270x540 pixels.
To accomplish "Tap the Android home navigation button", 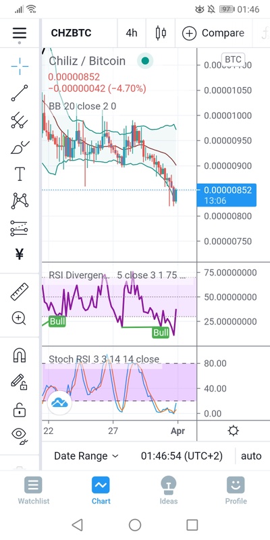I will 135,524.
